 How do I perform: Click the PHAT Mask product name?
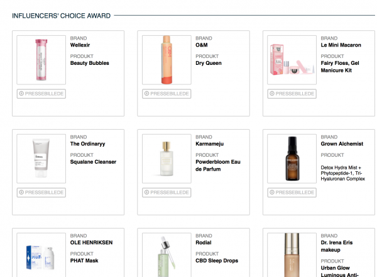click(x=84, y=261)
